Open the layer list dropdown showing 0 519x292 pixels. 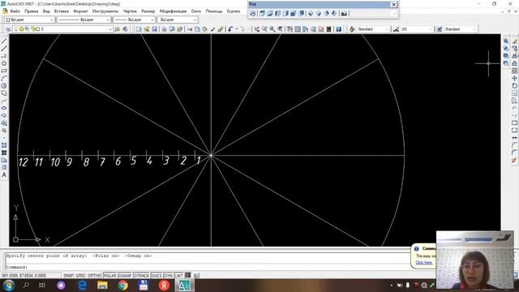click(x=62, y=29)
